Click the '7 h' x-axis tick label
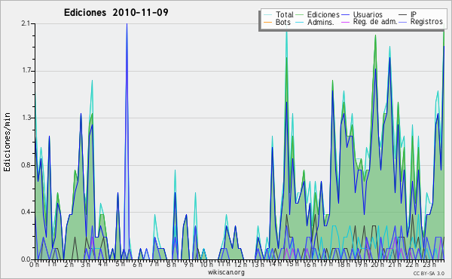 click(x=154, y=265)
